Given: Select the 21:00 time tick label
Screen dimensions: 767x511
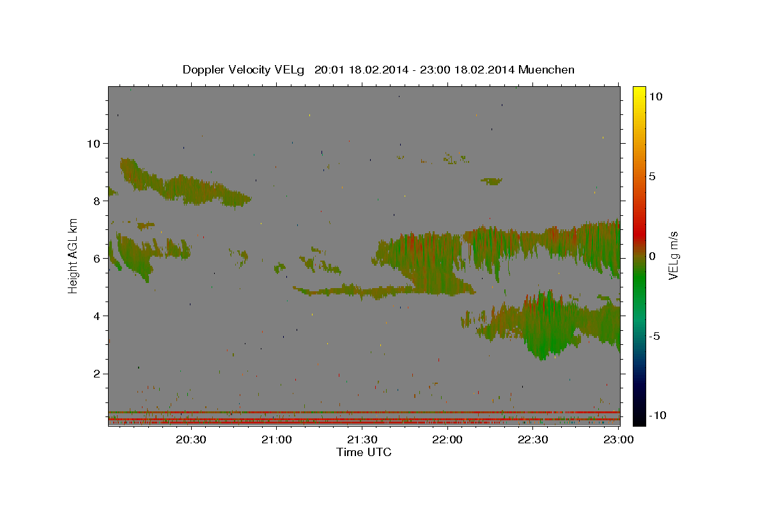Looking at the screenshot, I should coord(277,439).
